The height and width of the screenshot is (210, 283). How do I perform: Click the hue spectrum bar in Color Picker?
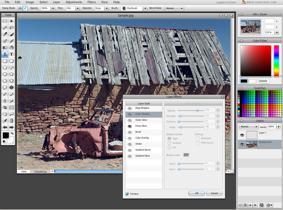(x=276, y=61)
